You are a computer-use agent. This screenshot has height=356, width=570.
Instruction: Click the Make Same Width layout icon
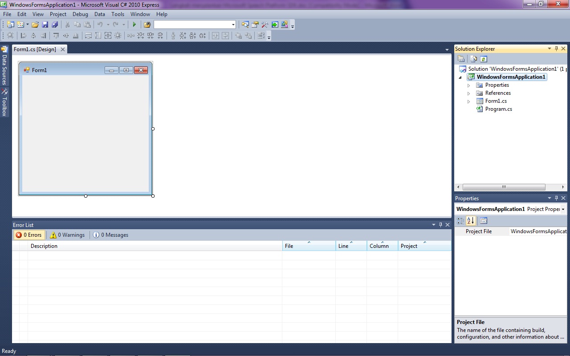(88, 36)
